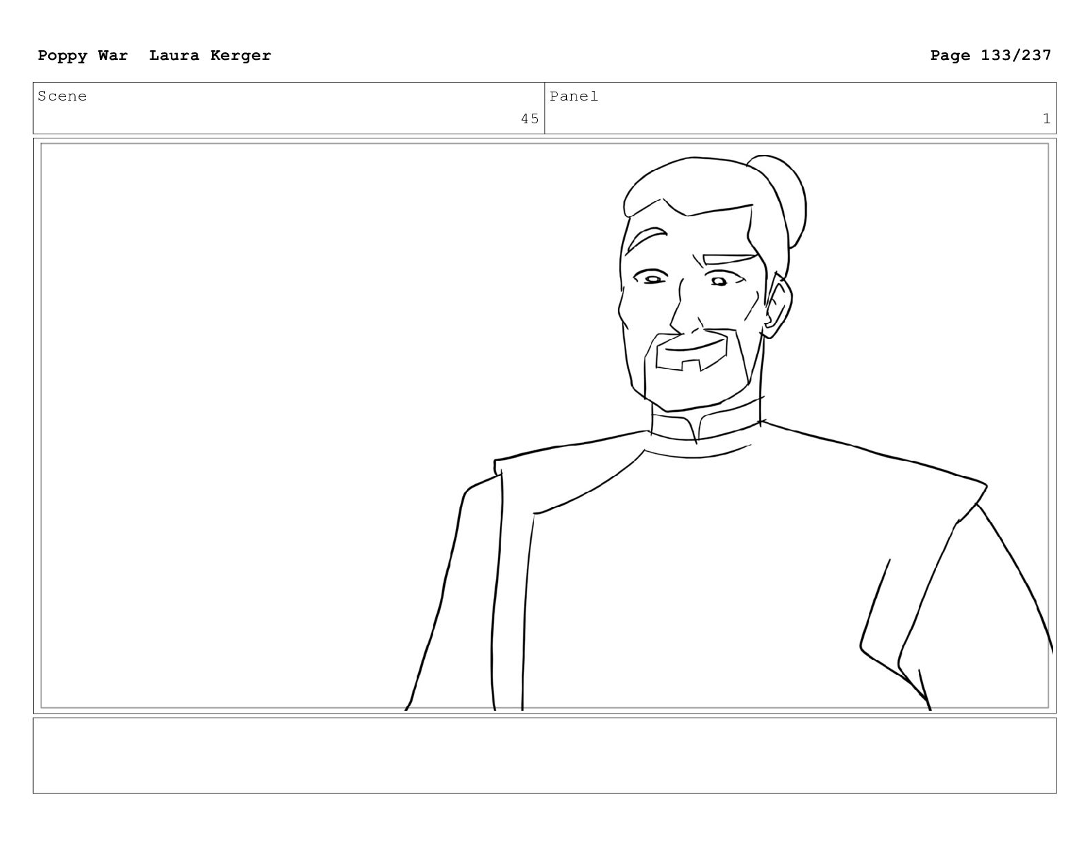Click the 'Poppy War' title text
1091x843 pixels.
(83, 56)
